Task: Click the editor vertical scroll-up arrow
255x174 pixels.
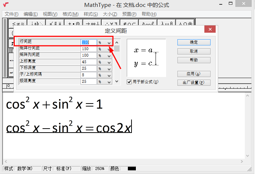Action: [247, 96]
